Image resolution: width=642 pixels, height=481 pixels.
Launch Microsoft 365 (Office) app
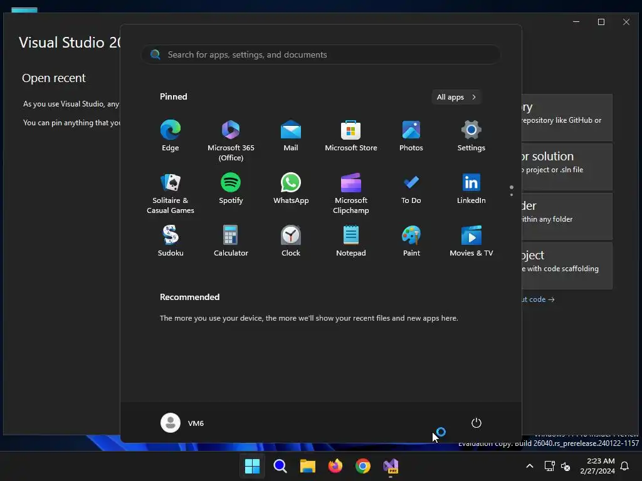[231, 140]
